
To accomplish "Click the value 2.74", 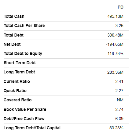I will tap(119, 109).
